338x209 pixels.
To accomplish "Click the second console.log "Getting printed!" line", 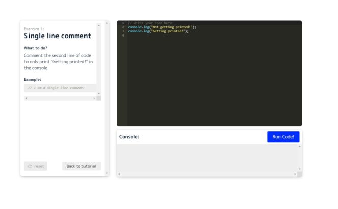I will coord(158,31).
